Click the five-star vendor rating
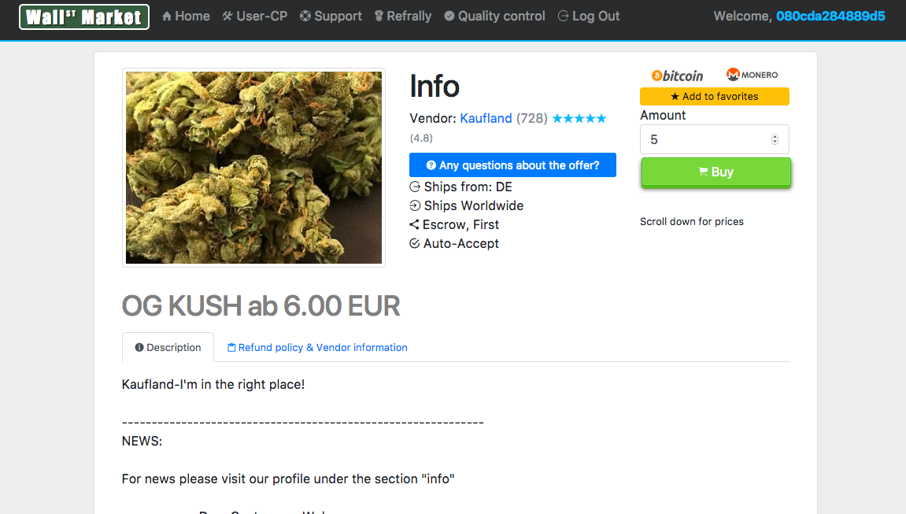Screen dimensions: 906x514 [x=579, y=118]
